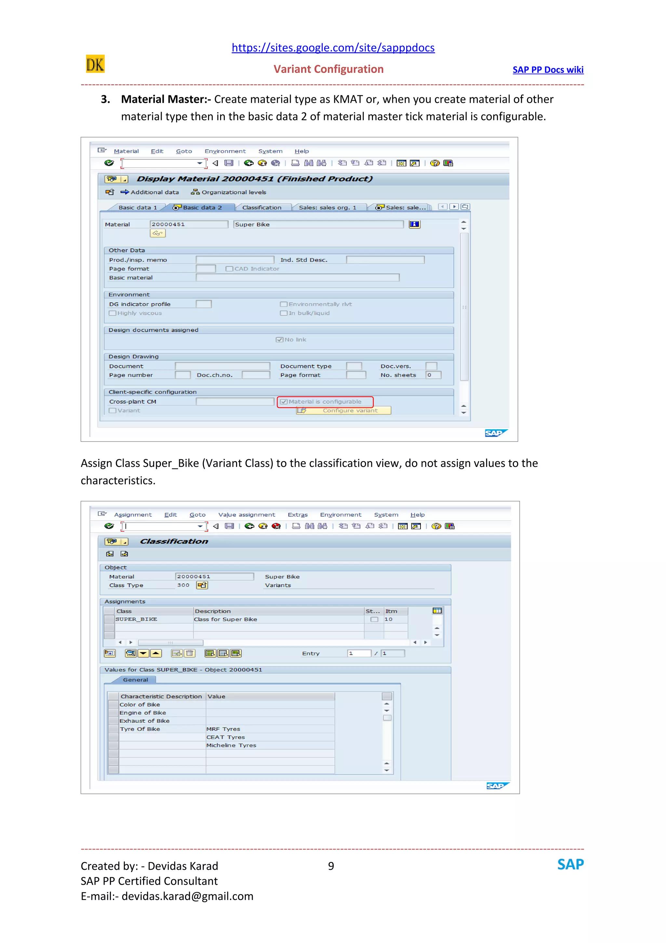The width and height of the screenshot is (666, 943).
Task: Click the green Back arrow in Display Material toolbar
Action: click(x=249, y=163)
